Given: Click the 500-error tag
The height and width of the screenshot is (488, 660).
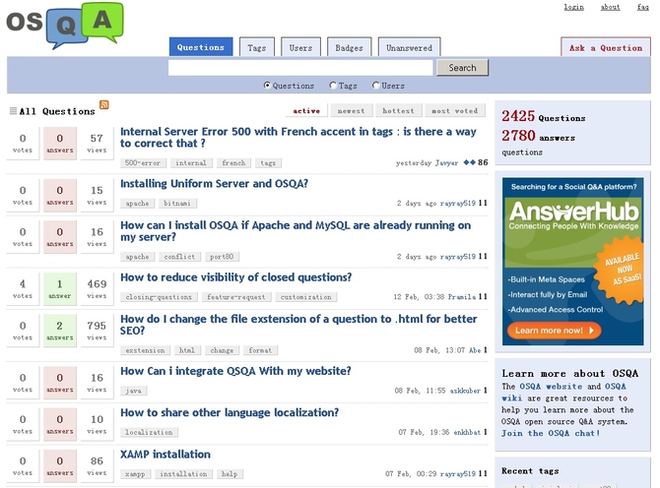Looking at the screenshot, I should (x=143, y=162).
